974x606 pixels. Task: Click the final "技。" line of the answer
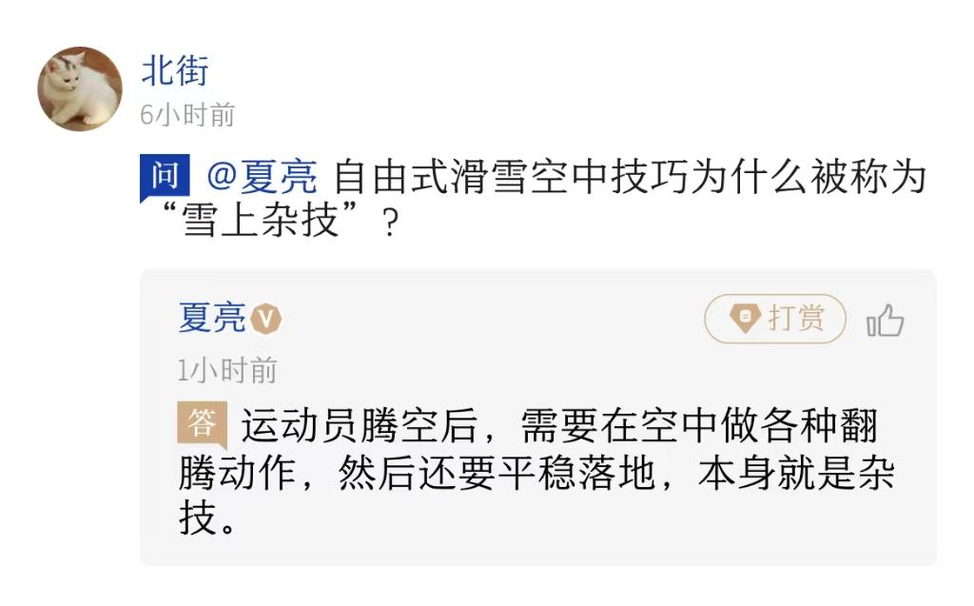coord(207,520)
